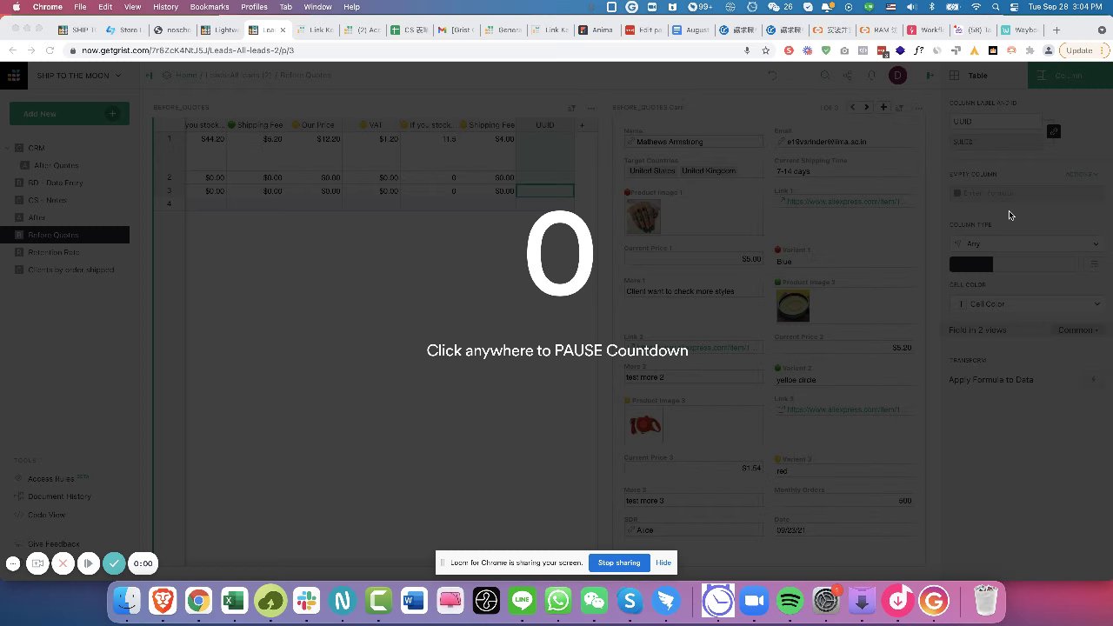Open Common field settings dropdown
Image resolution: width=1113 pixels, height=626 pixels.
(1078, 330)
